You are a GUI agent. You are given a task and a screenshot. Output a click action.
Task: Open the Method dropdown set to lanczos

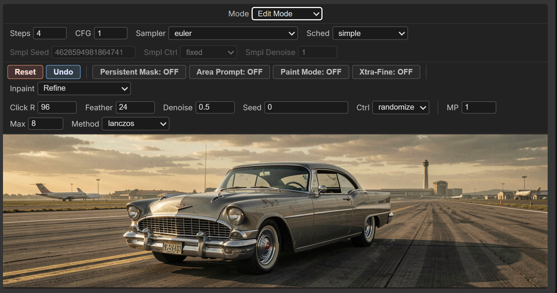pos(136,124)
